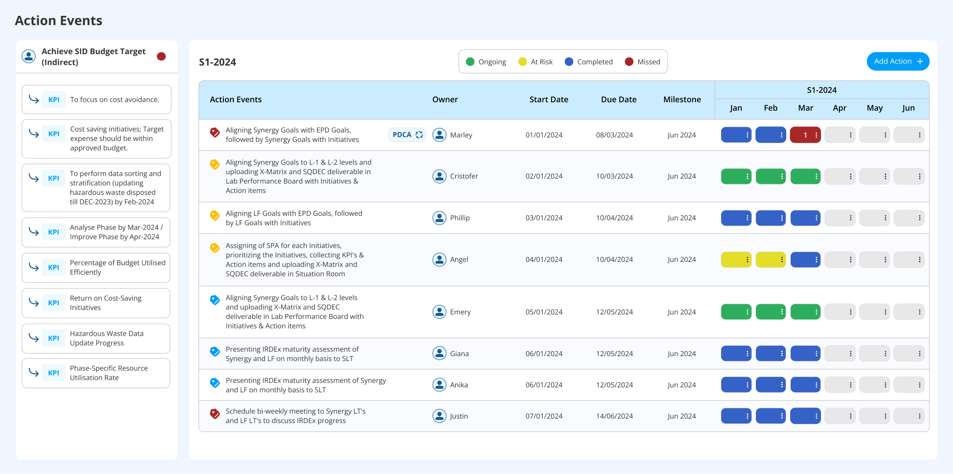Open options on Cristofer's green February status cell
Image resolution: width=953 pixels, height=474 pixels.
[x=781, y=177]
